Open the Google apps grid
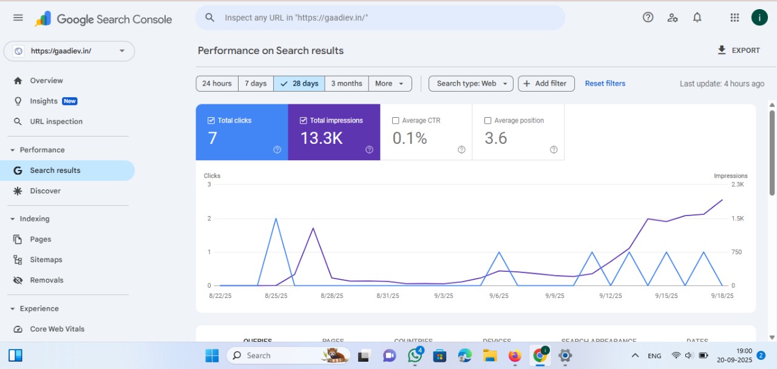This screenshot has width=777, height=369. pos(735,18)
